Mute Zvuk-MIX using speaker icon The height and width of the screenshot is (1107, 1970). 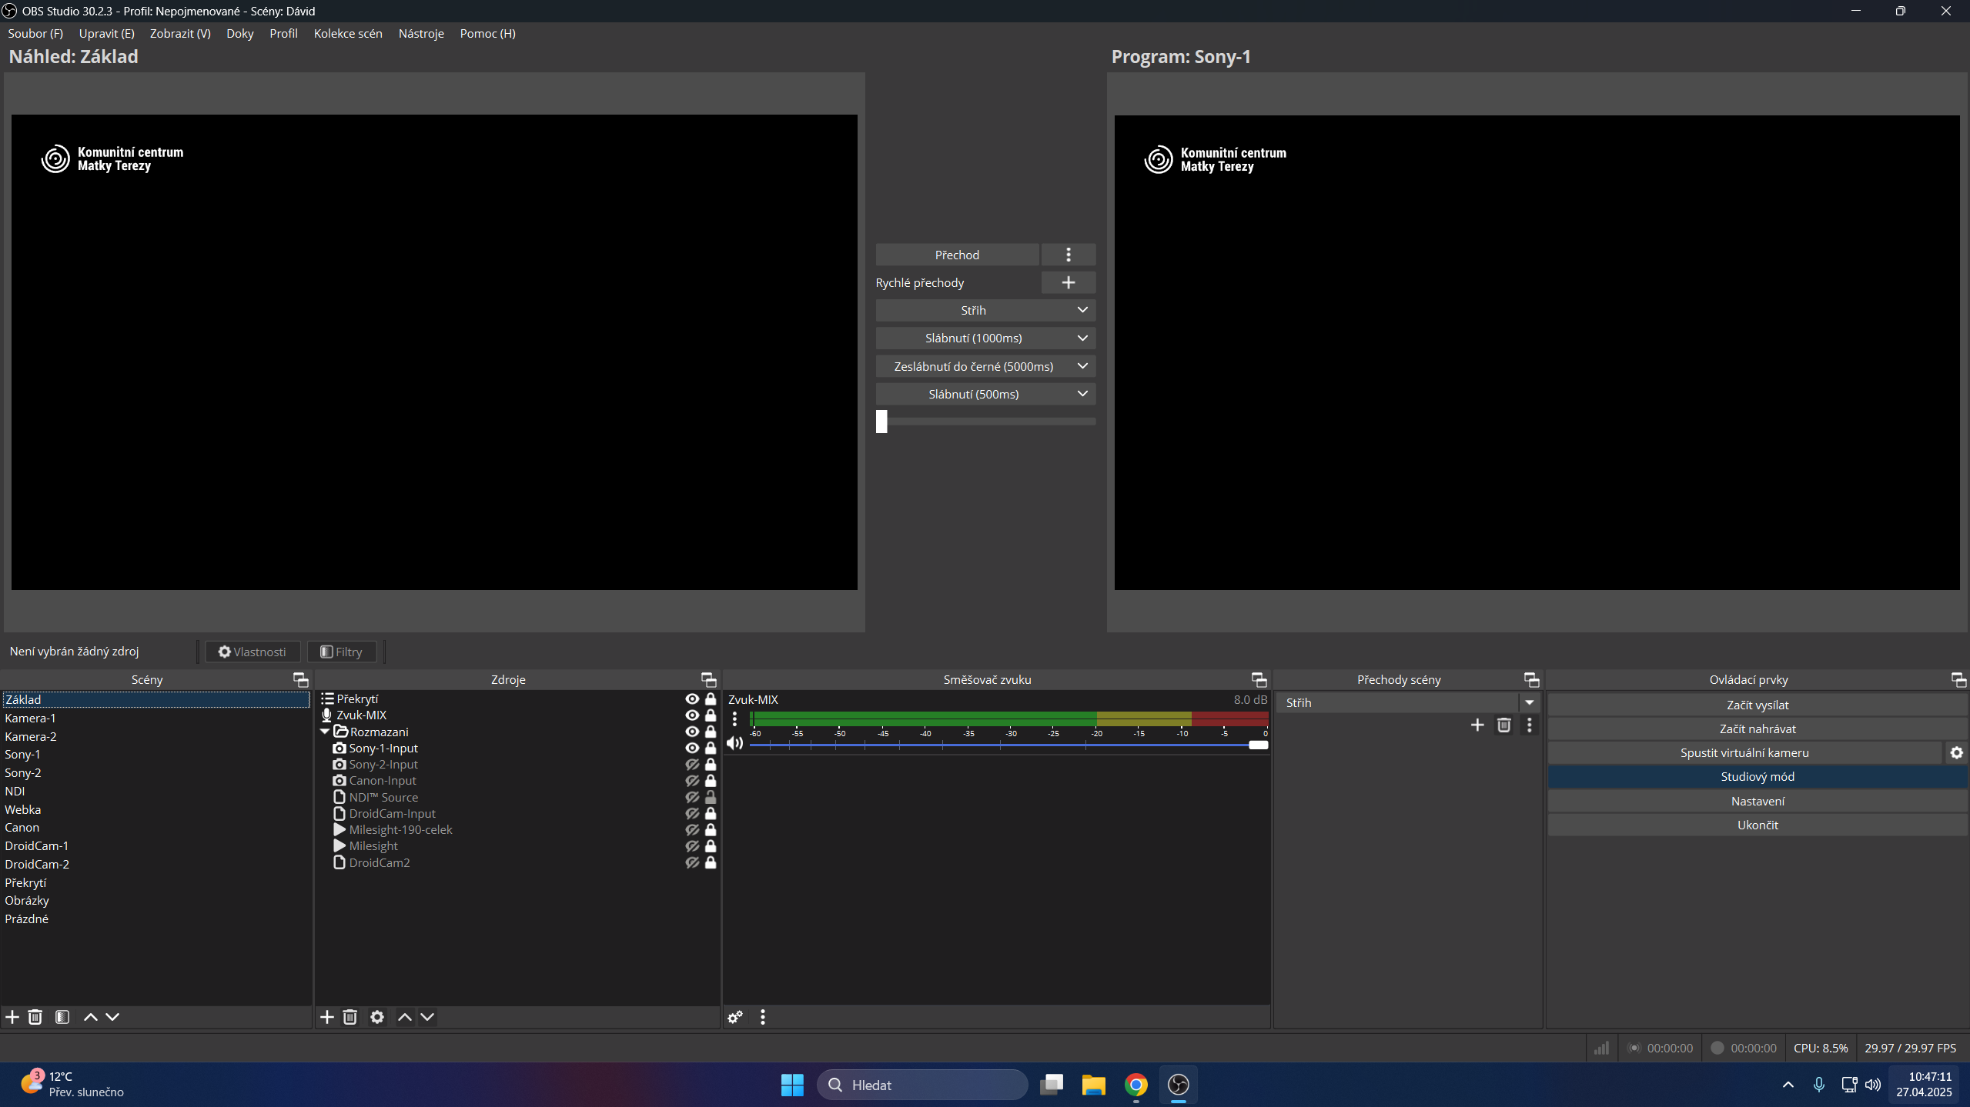(x=734, y=743)
